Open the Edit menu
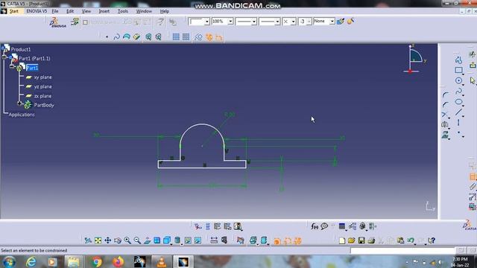477x268 pixels. tap(70, 11)
